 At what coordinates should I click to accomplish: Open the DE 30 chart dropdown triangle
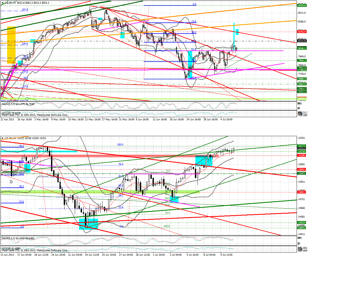3,3
